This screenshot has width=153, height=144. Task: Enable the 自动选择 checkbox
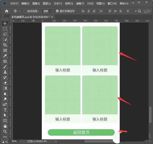[x=25, y=11]
